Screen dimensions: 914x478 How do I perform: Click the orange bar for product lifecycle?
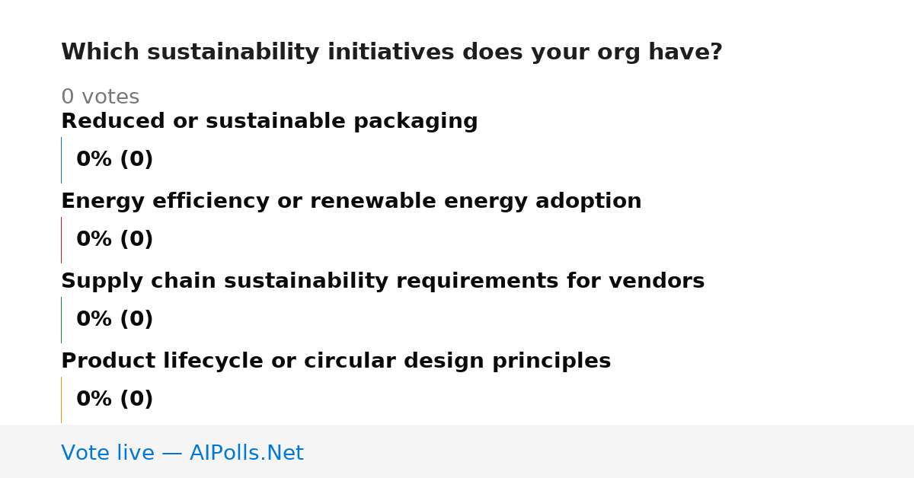tap(61, 400)
